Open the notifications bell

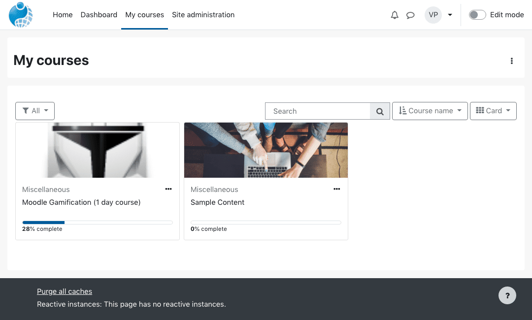pyautogui.click(x=395, y=15)
